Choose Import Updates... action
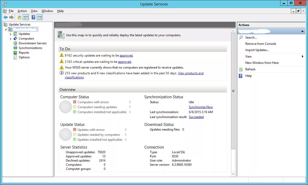 (x=257, y=50)
